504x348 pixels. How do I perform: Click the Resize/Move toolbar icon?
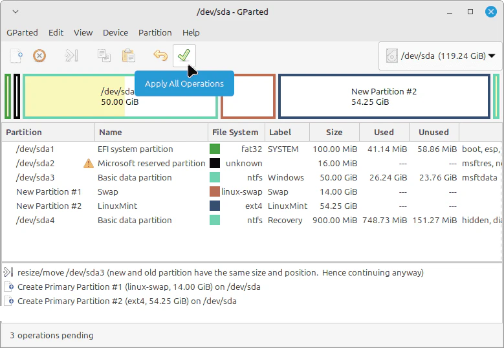71,56
